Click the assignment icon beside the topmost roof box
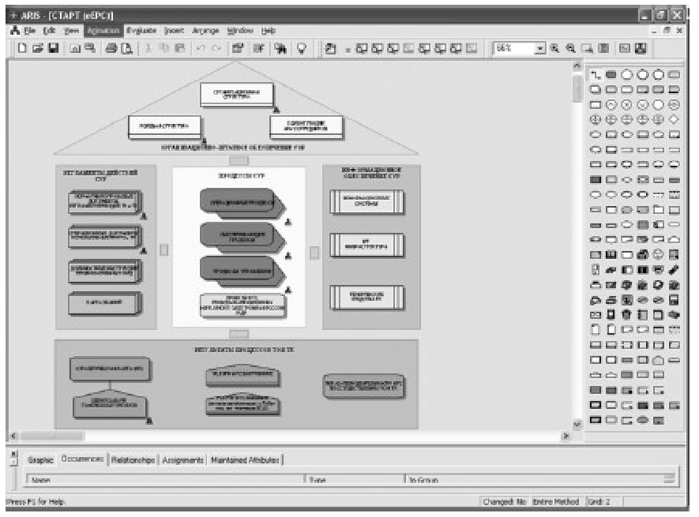 pyautogui.click(x=276, y=110)
